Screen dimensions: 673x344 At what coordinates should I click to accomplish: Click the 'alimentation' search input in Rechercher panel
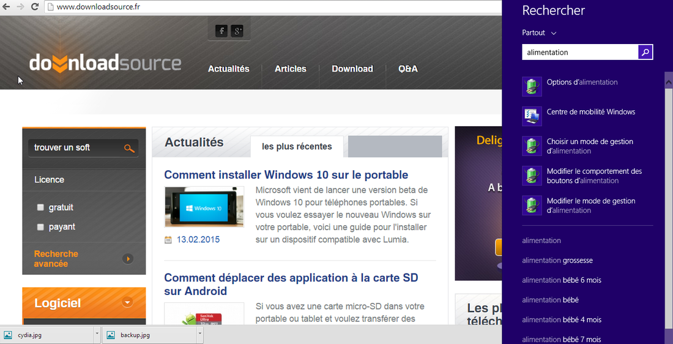(580, 53)
